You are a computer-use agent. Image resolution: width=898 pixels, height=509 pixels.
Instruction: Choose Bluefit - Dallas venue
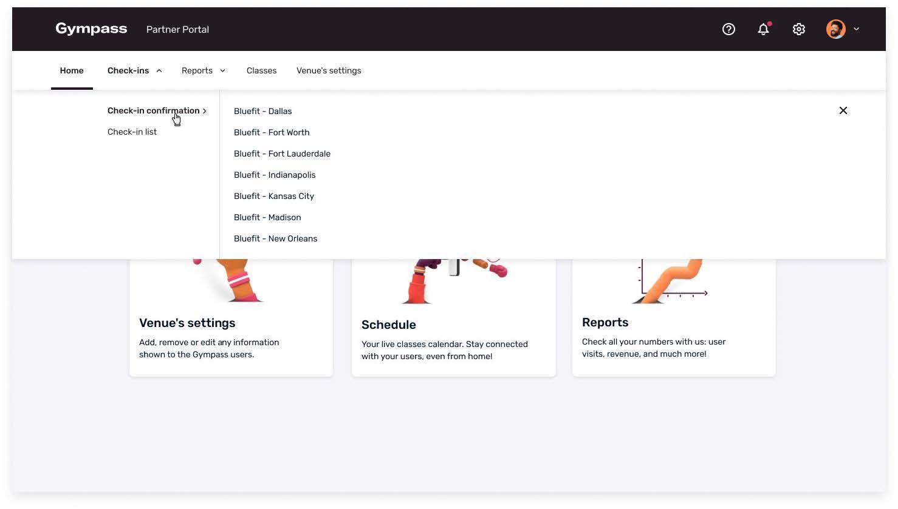263,111
